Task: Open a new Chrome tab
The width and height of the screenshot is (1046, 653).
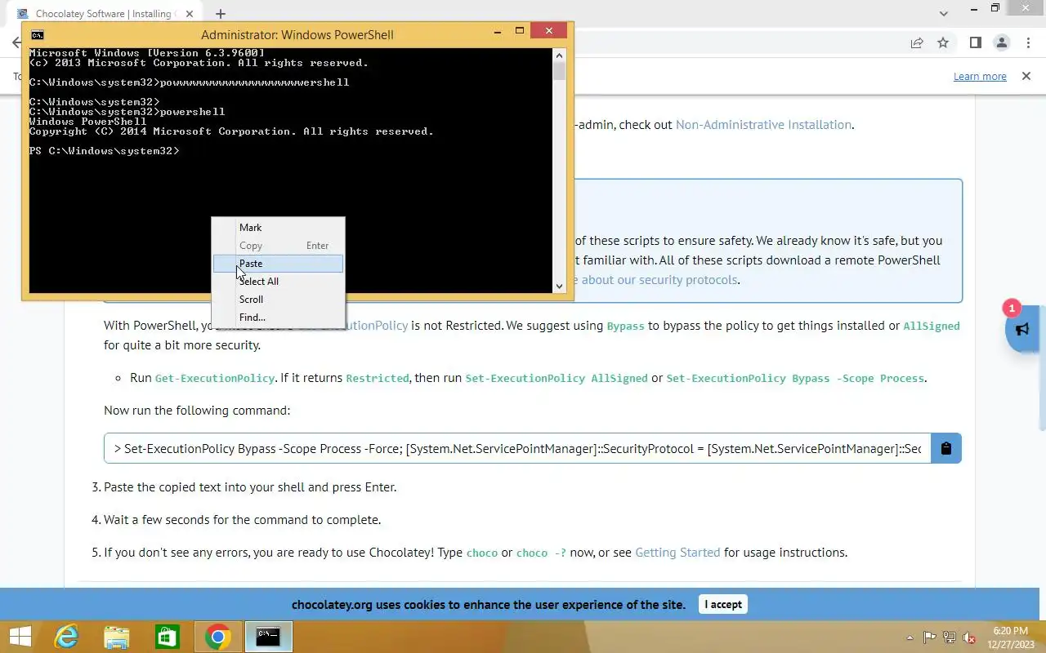Action: 221,14
